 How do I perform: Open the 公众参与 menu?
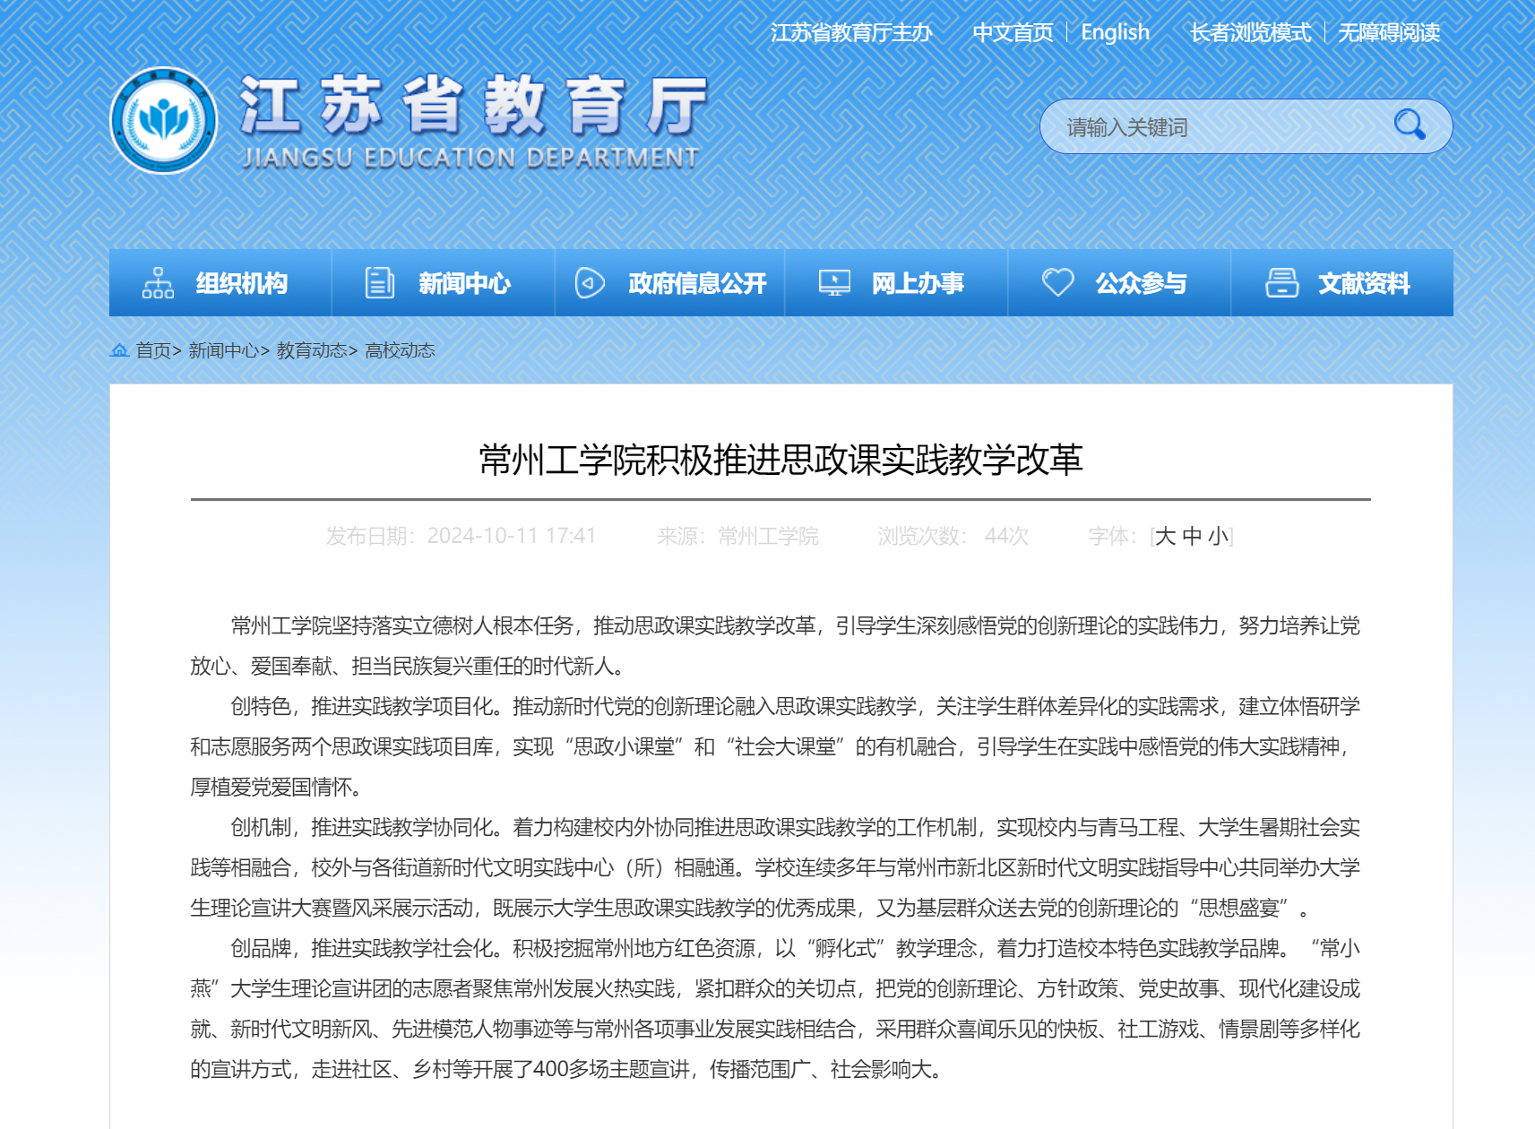click(x=1119, y=283)
